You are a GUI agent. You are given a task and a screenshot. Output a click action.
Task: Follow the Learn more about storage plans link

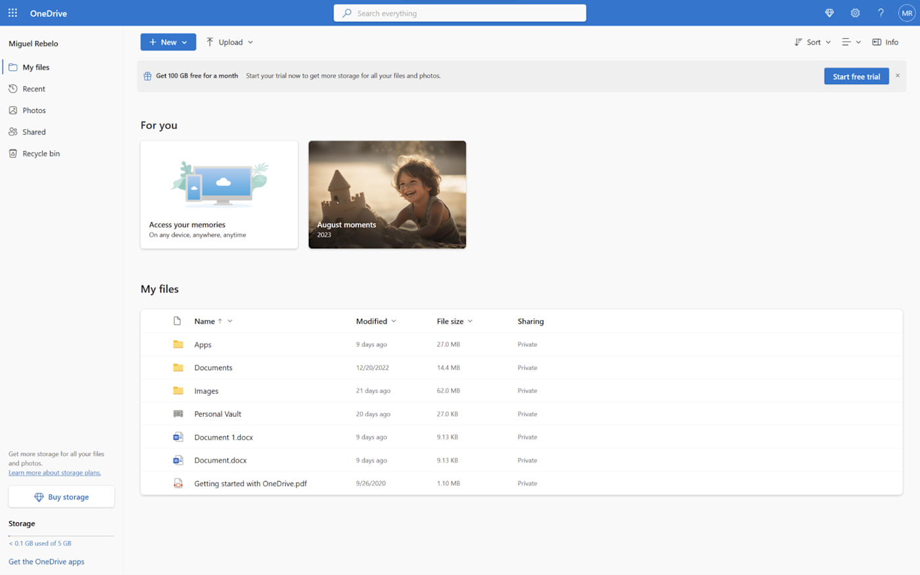coord(55,472)
